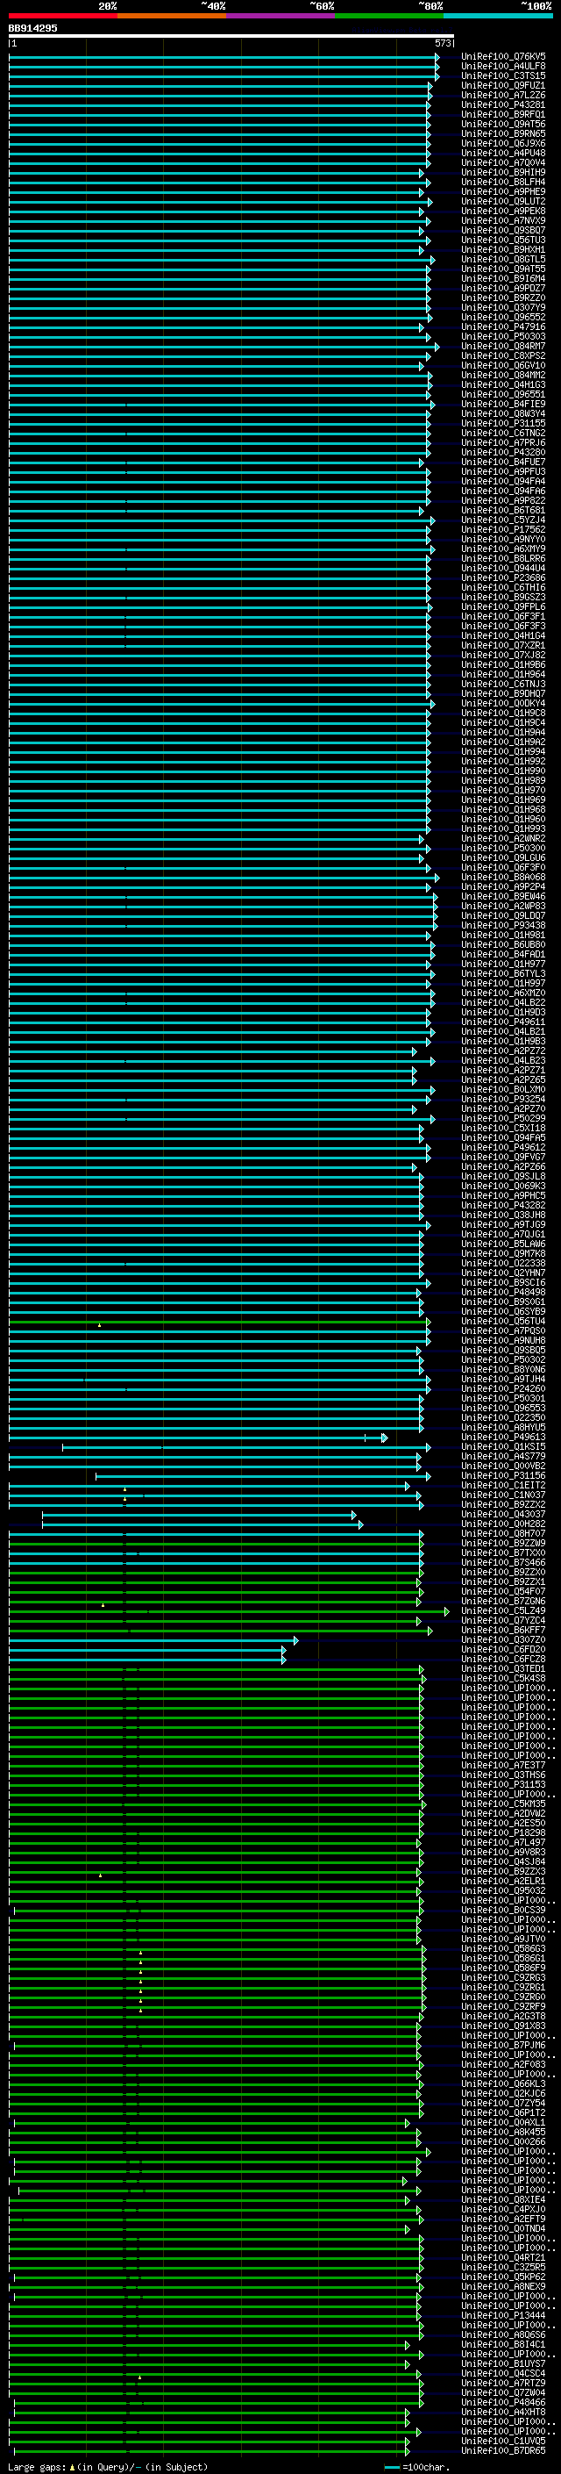Click the alignment bar for UniRef100_Q43037
561x2474 pixels.
pos(200,1515)
